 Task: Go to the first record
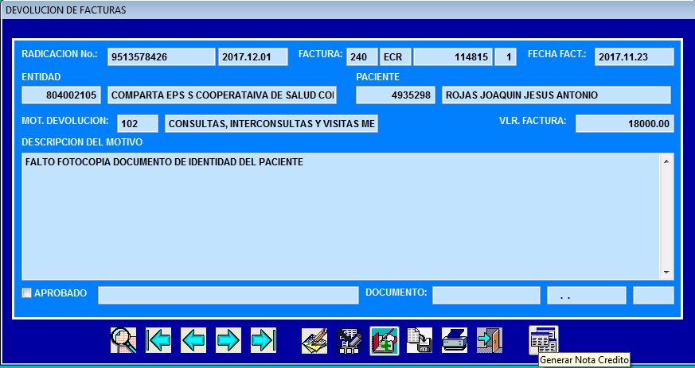click(158, 340)
